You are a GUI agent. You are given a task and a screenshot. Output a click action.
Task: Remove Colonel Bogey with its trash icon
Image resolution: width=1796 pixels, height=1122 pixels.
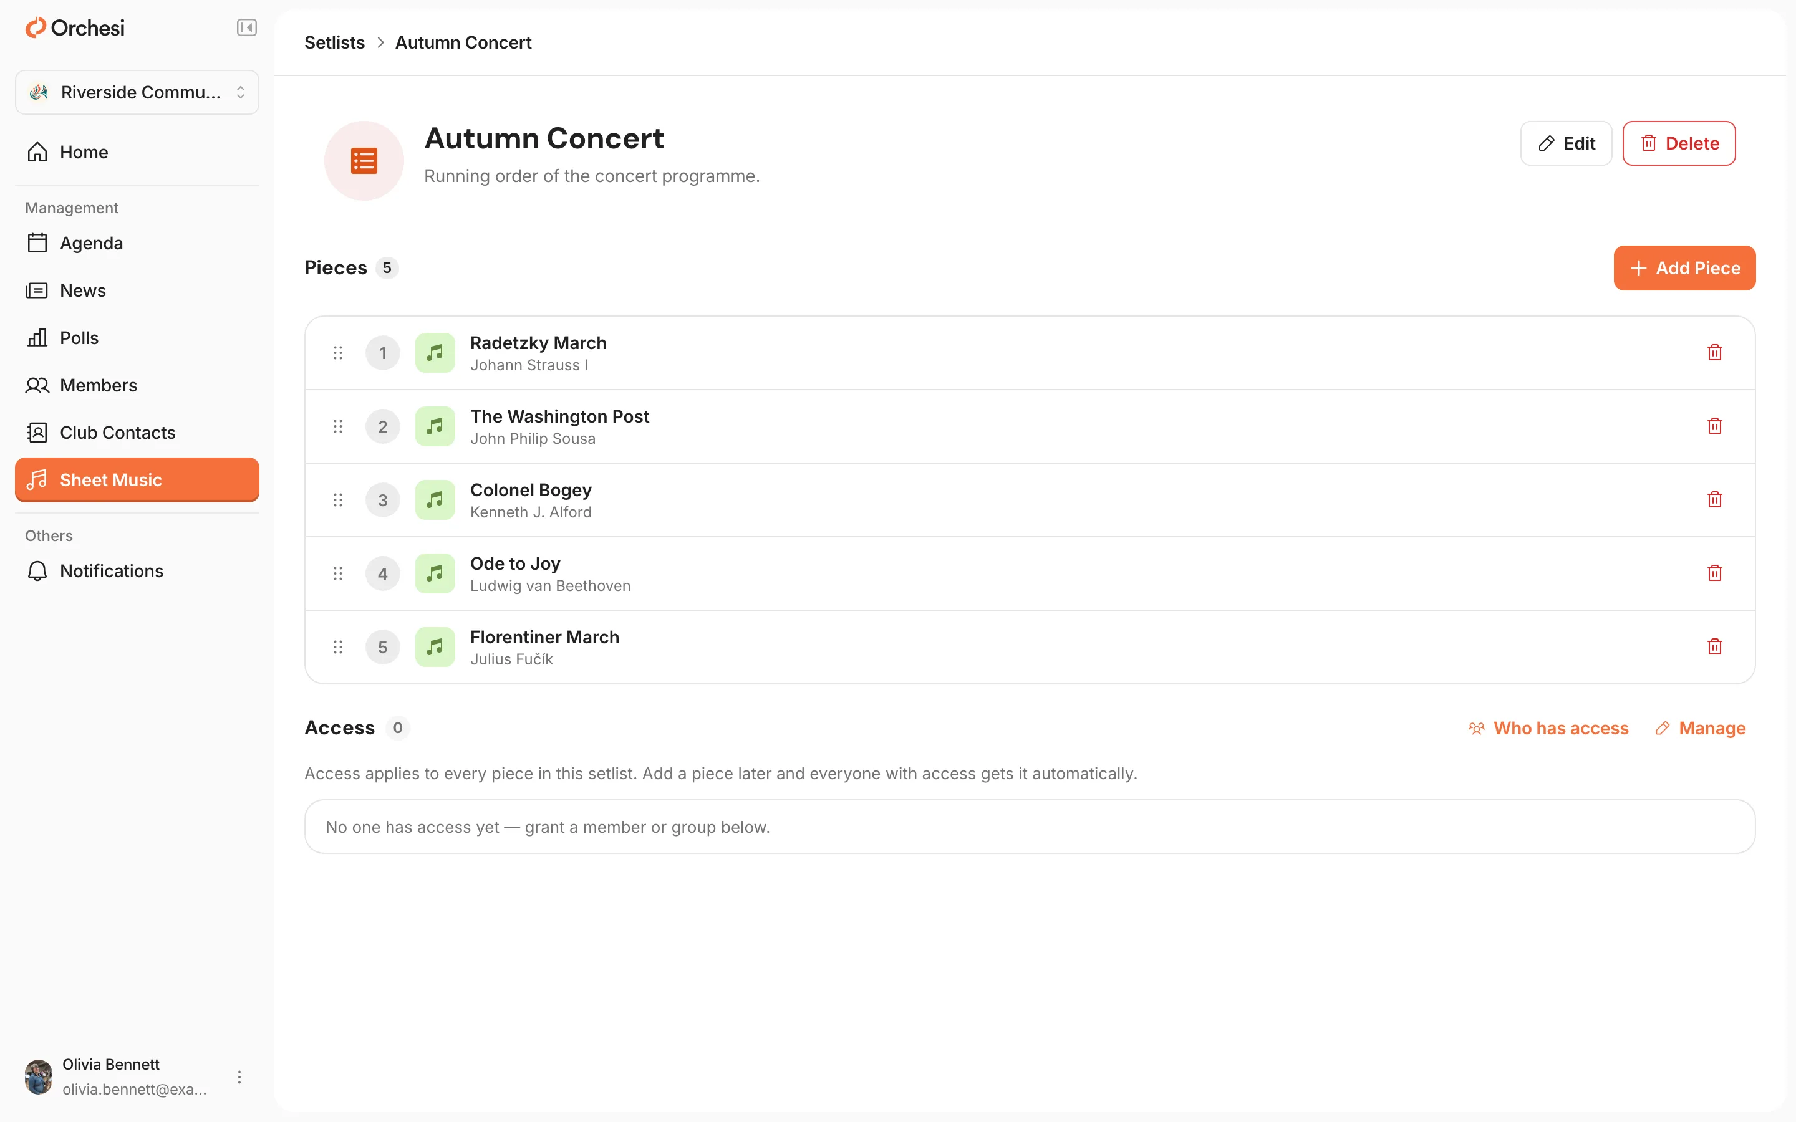pos(1714,499)
